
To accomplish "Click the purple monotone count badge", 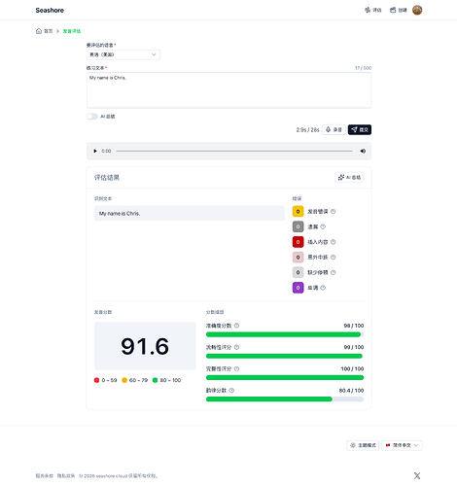I will click(x=299, y=288).
